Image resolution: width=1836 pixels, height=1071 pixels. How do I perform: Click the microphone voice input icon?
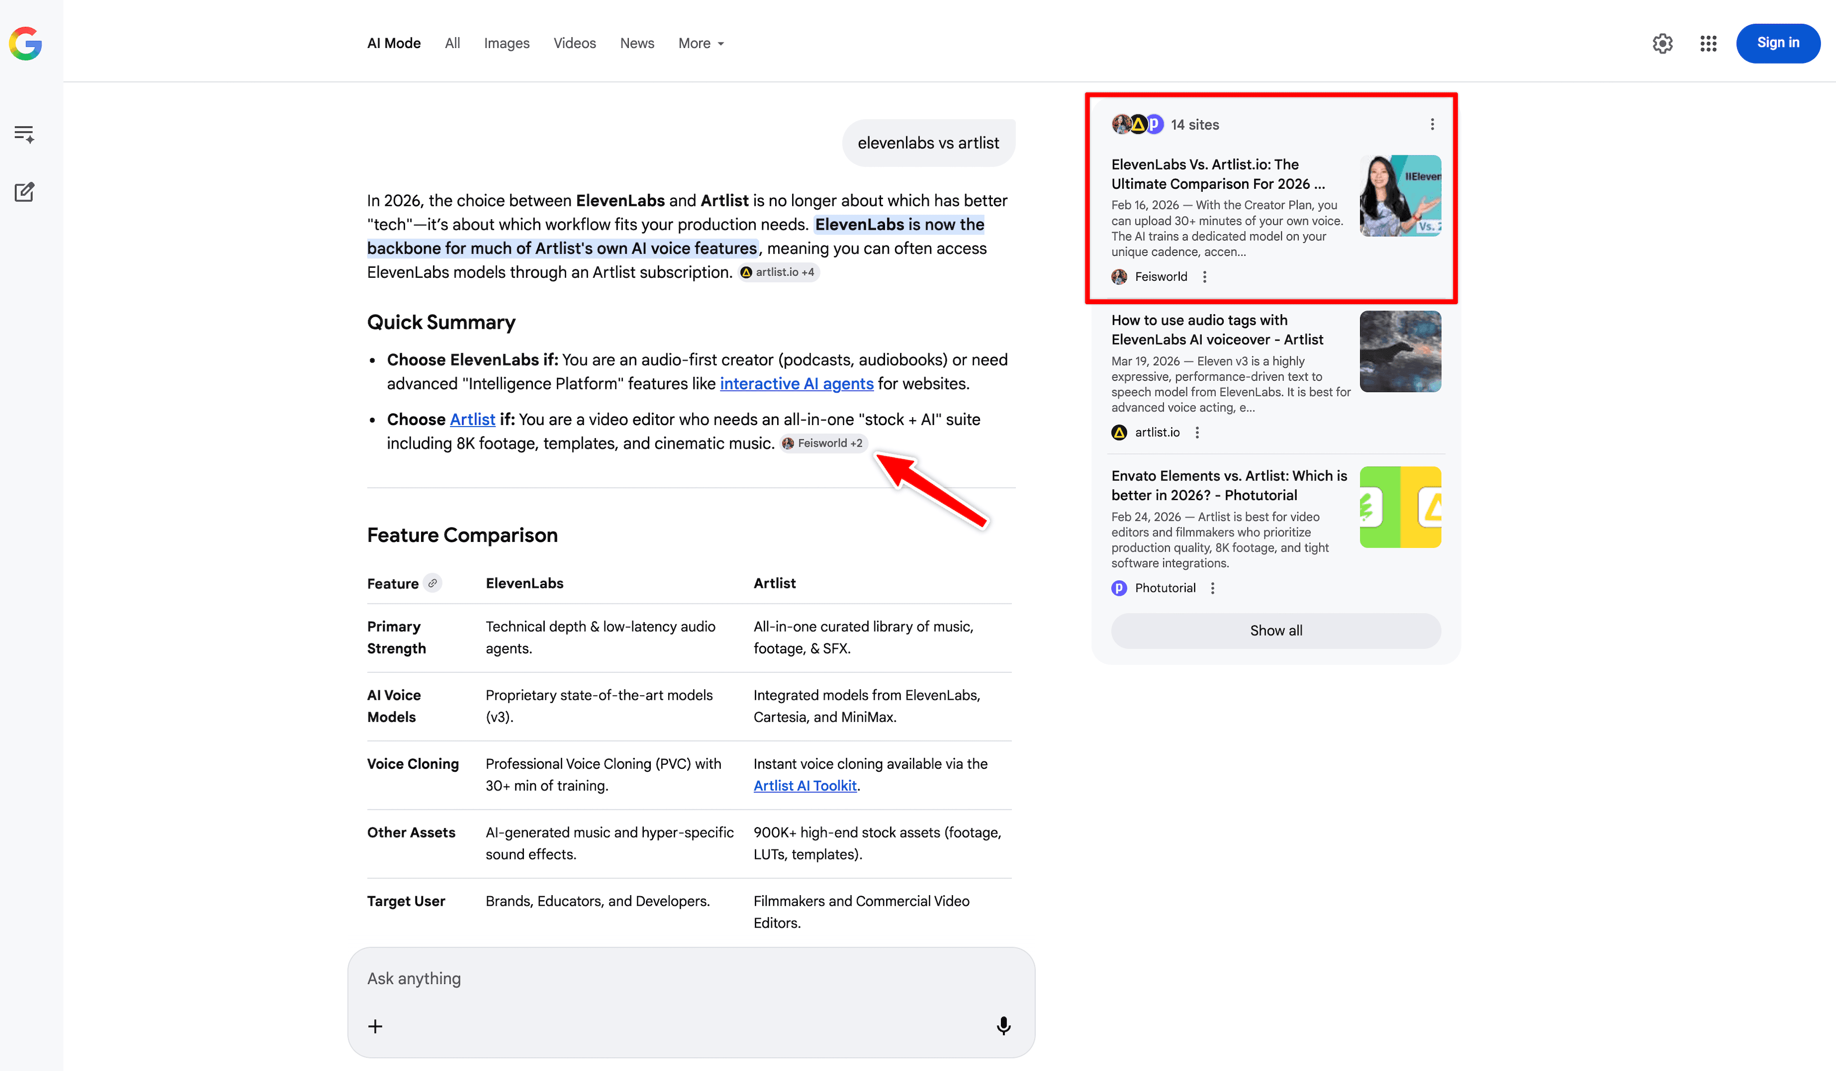(1003, 1026)
